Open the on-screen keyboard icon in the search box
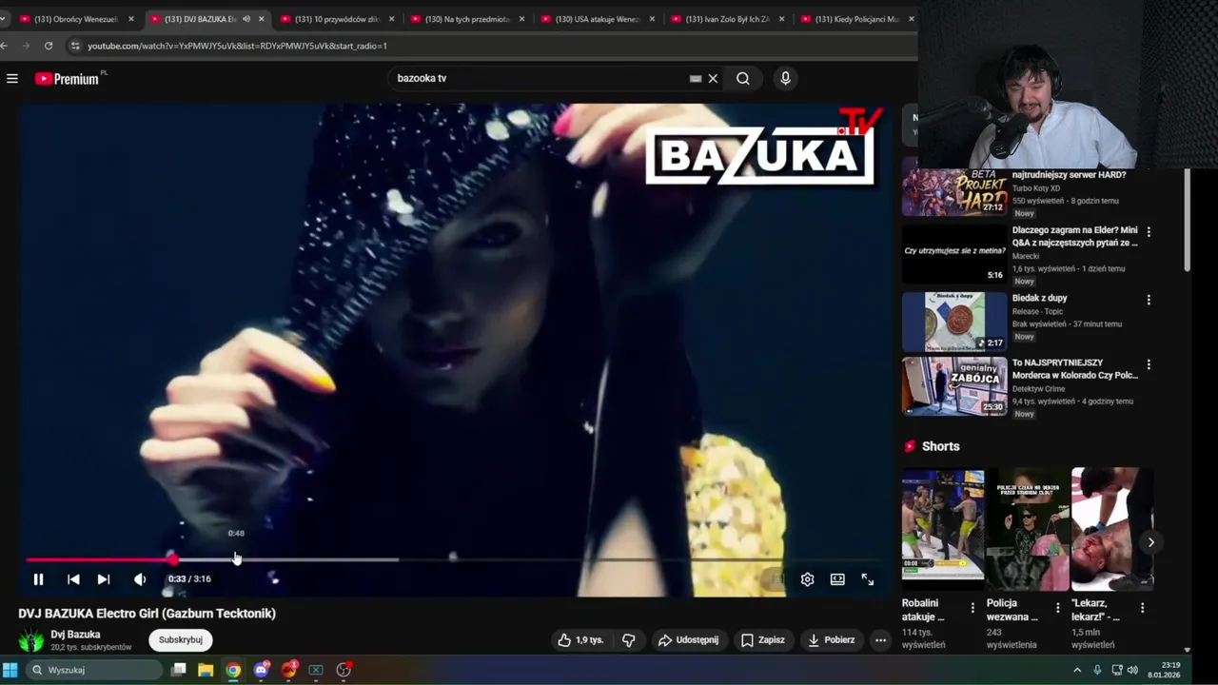 click(x=696, y=79)
